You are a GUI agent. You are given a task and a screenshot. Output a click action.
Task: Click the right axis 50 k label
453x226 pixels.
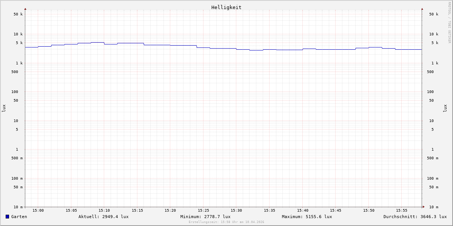[x=434, y=14]
